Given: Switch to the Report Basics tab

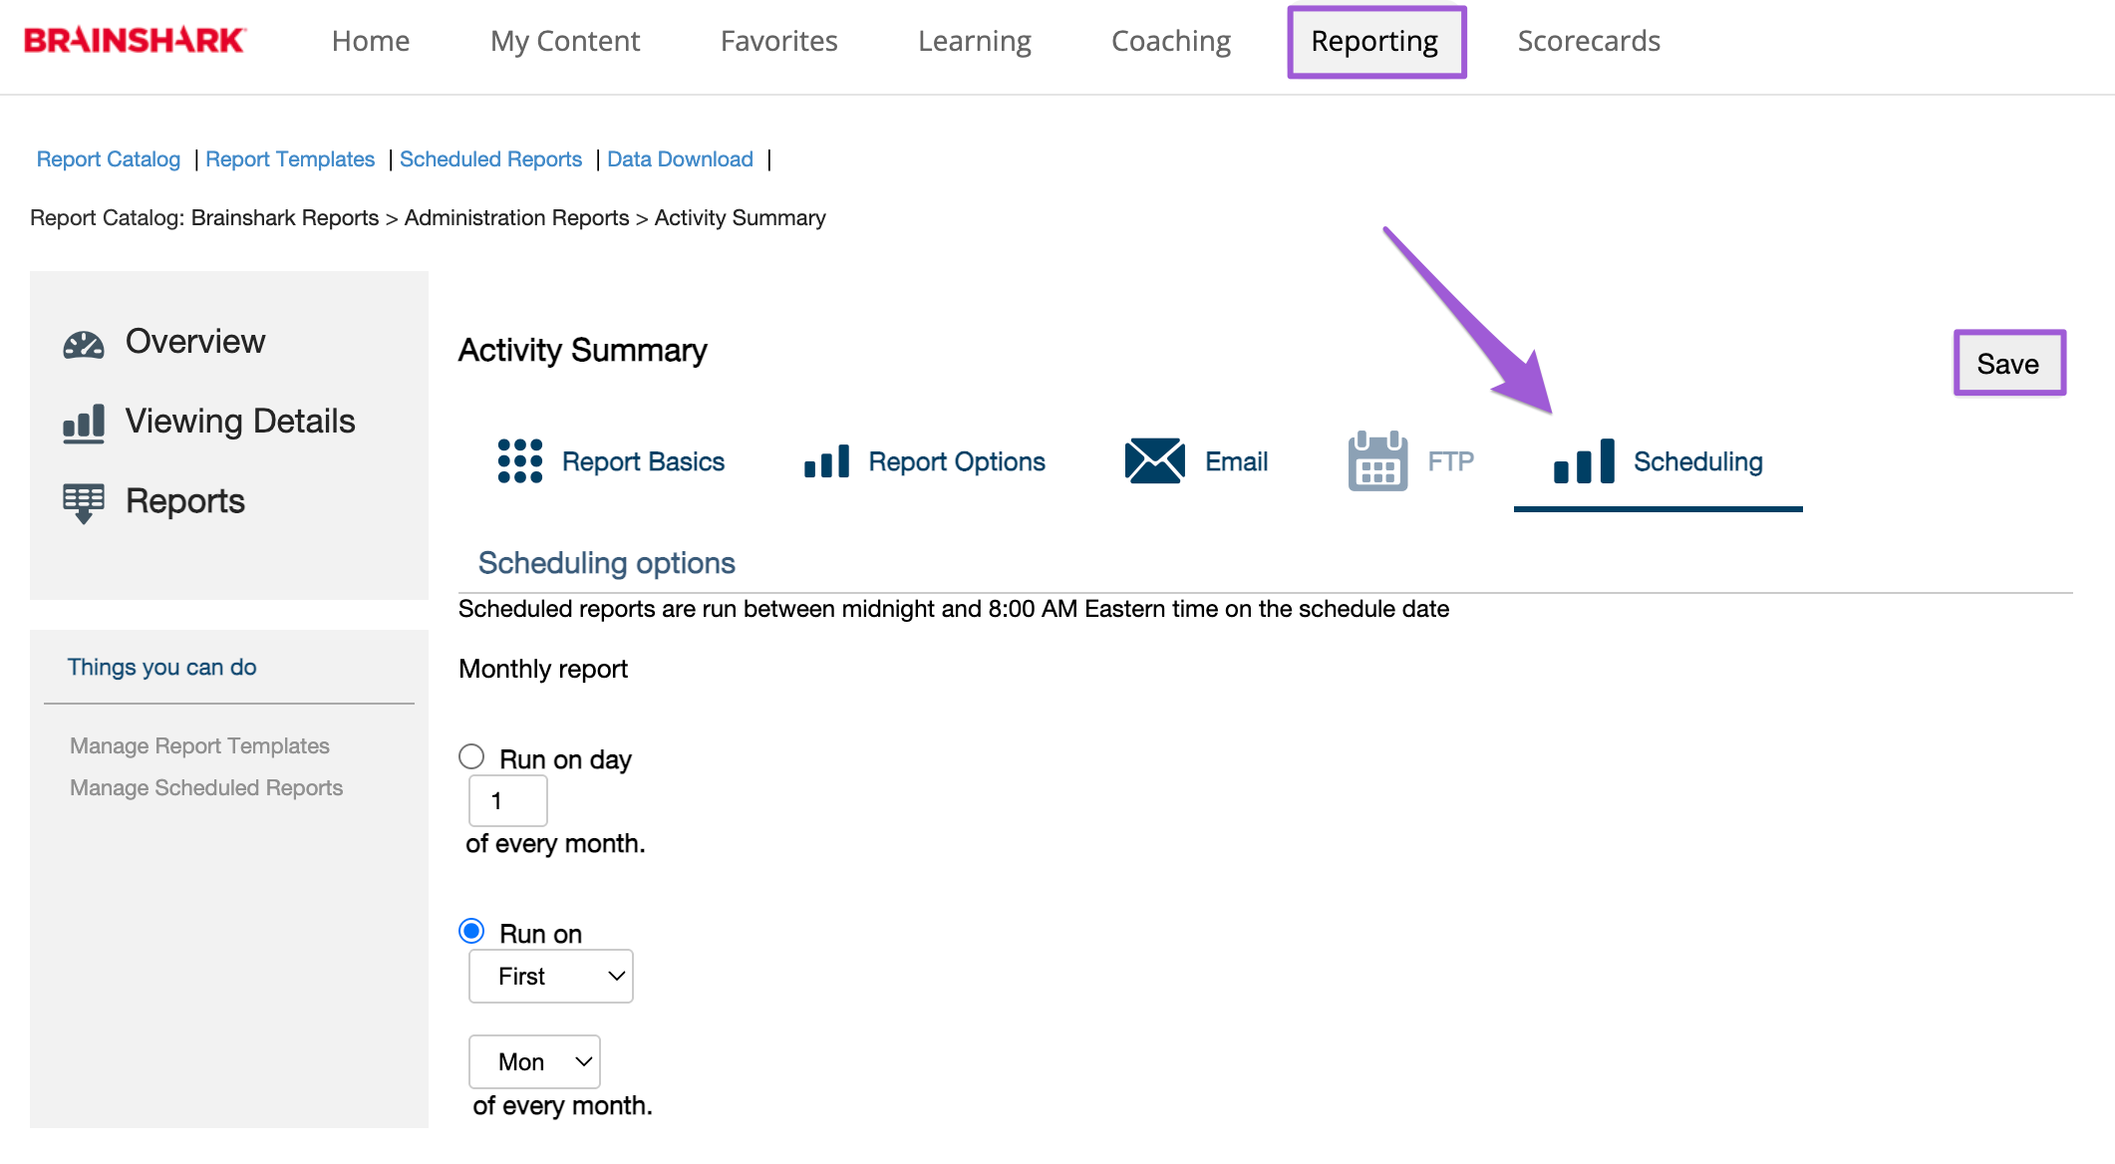Looking at the screenshot, I should click(x=643, y=461).
